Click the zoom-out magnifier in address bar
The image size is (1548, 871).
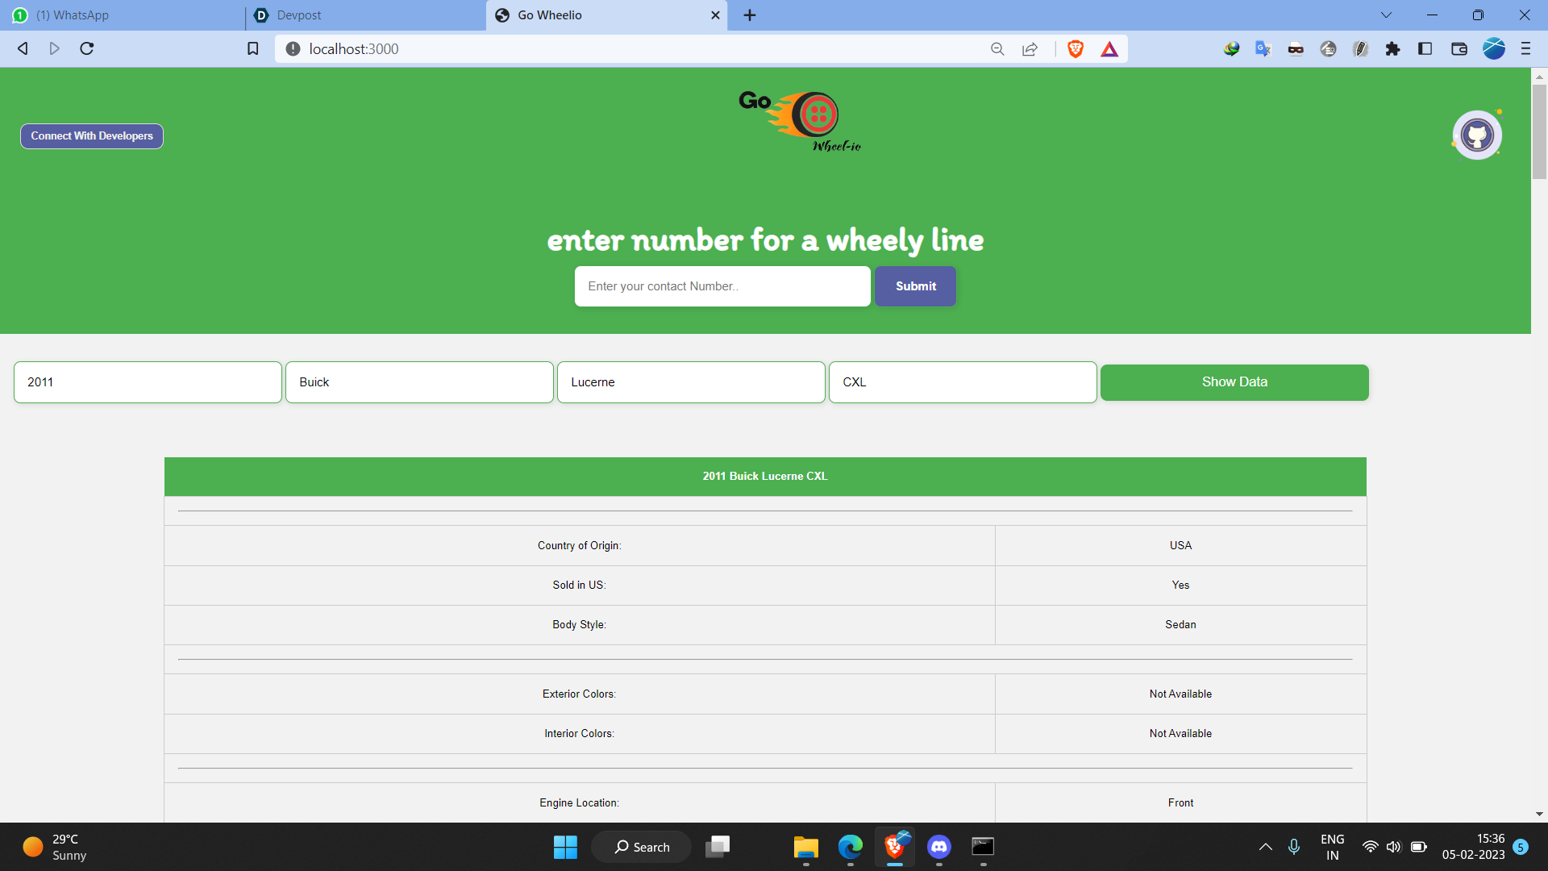pos(997,49)
